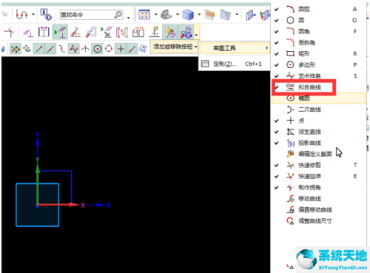
Task: Check the 椭圆 (Ellipse) menu entry
Action: pyautogui.click(x=319, y=98)
